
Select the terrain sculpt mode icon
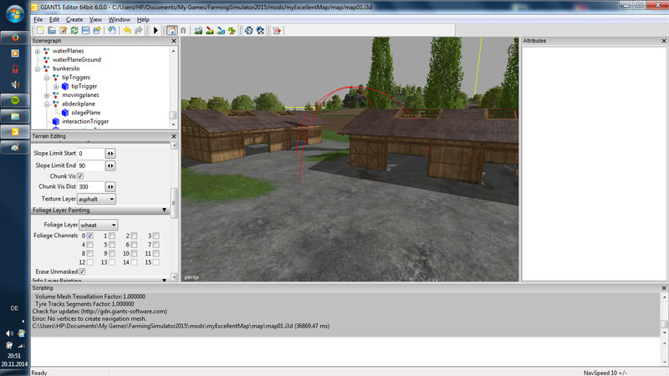coord(198,30)
